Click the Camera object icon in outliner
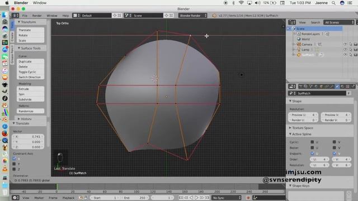The height and width of the screenshot is (201, 358). click(299, 44)
